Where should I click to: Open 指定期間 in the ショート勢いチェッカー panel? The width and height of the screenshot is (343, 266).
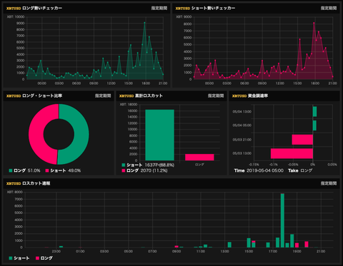[329, 8]
